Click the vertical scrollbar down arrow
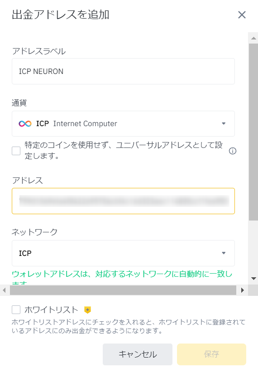The image size is (258, 378). coord(253,279)
